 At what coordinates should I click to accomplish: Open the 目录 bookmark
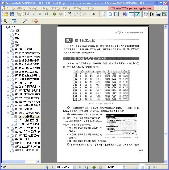tap(17, 46)
